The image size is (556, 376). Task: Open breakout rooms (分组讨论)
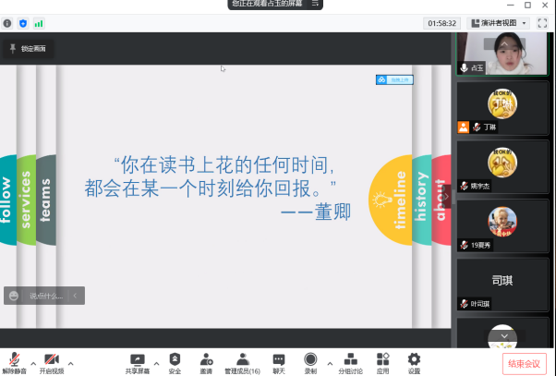(x=351, y=358)
